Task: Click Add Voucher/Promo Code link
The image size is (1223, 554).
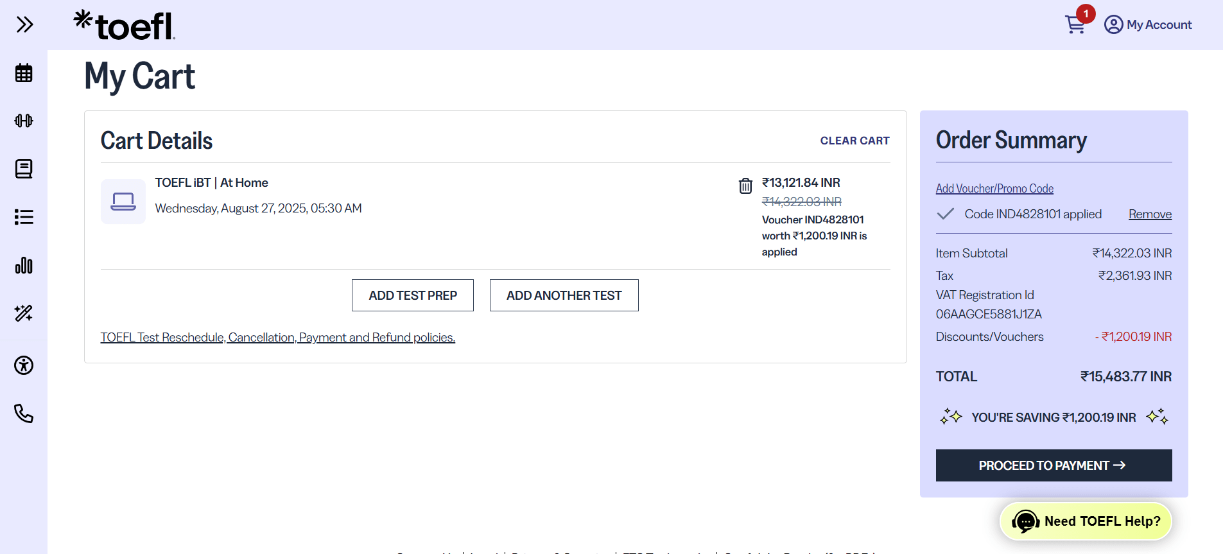Action: pos(994,189)
